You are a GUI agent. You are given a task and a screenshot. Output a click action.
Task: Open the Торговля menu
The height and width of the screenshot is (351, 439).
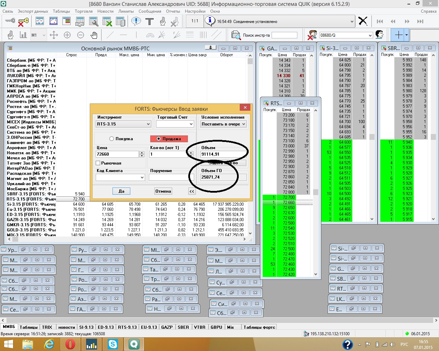point(83,11)
